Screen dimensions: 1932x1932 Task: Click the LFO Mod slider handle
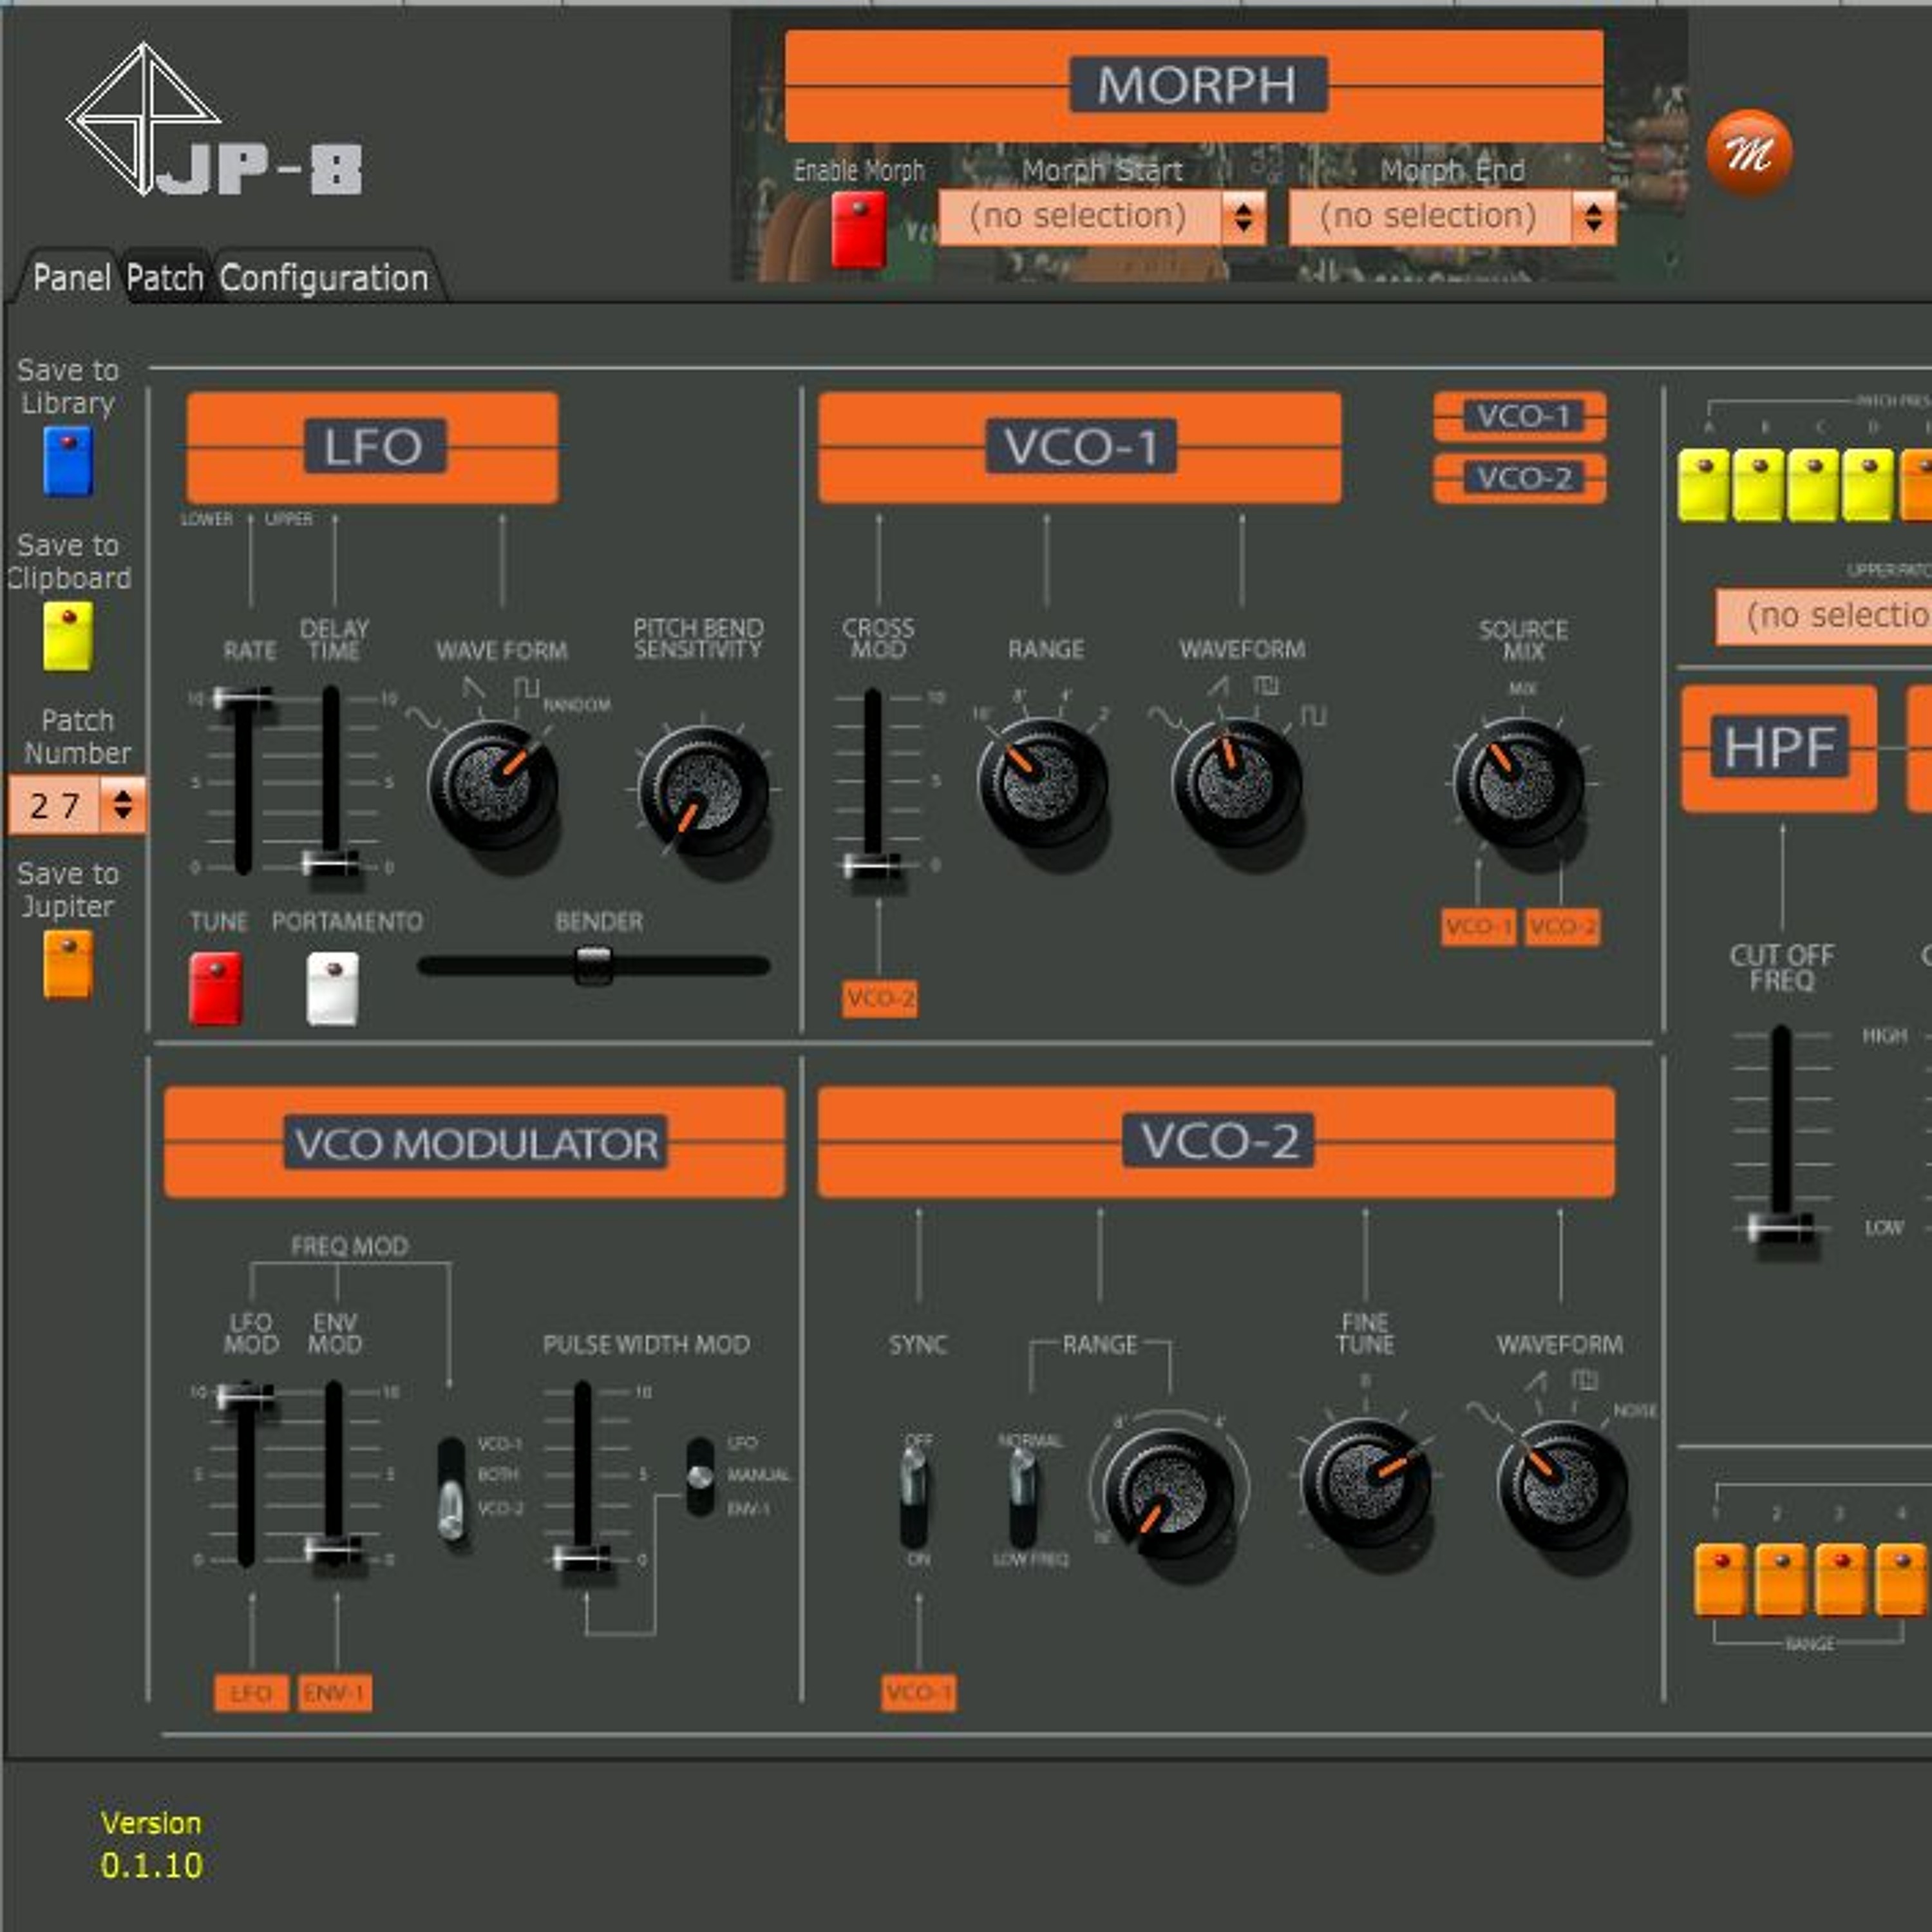[x=245, y=1396]
